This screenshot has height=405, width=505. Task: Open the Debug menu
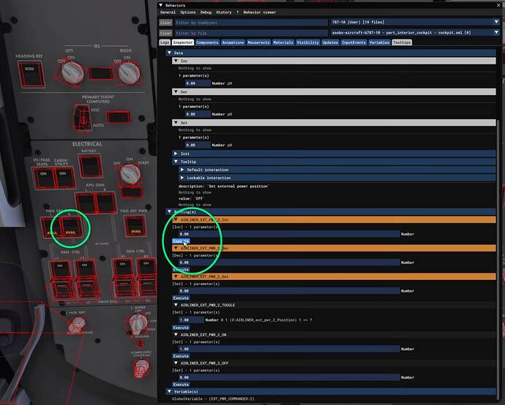click(x=206, y=12)
